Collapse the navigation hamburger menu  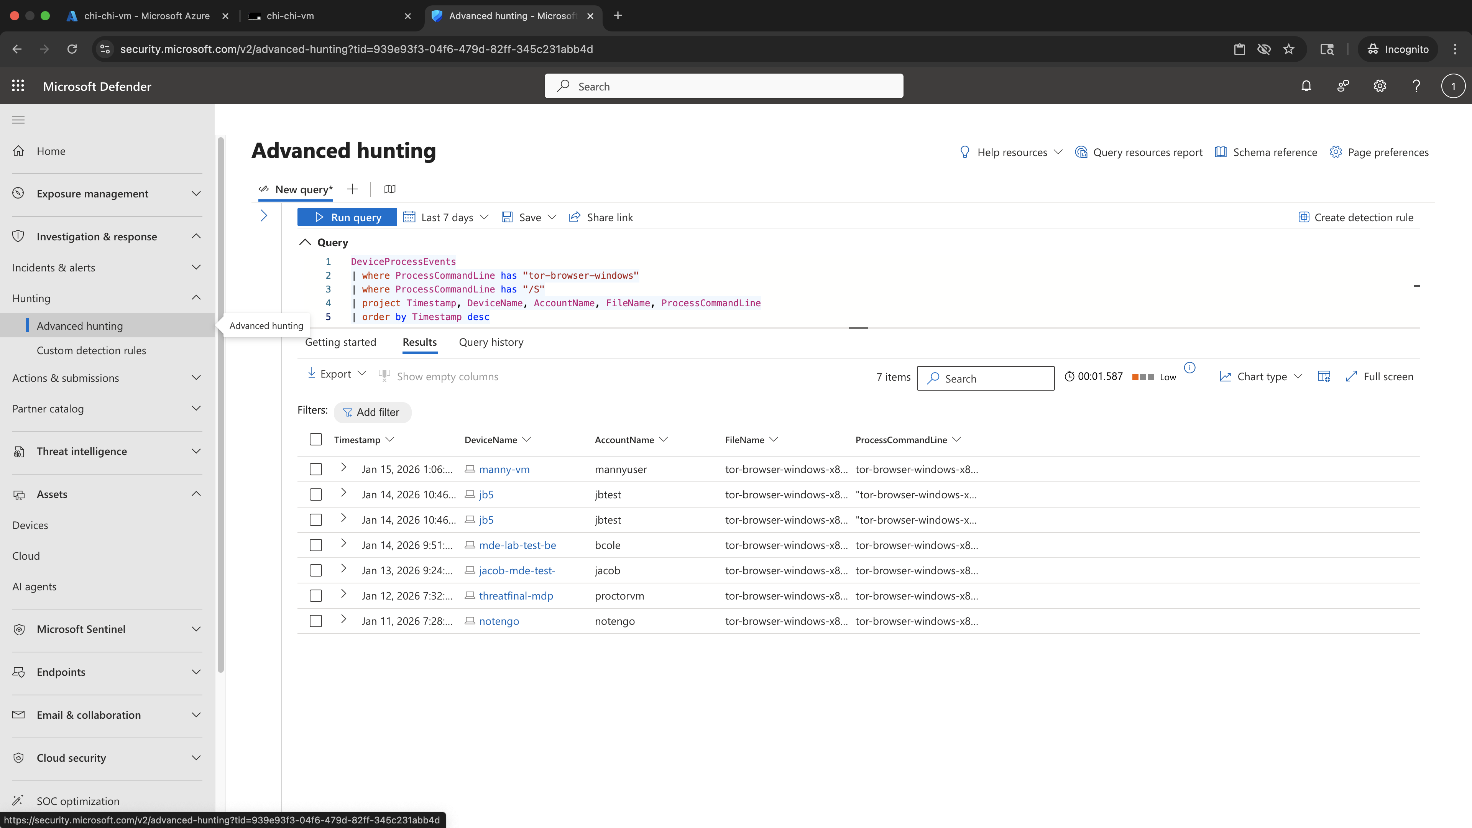pyautogui.click(x=18, y=120)
